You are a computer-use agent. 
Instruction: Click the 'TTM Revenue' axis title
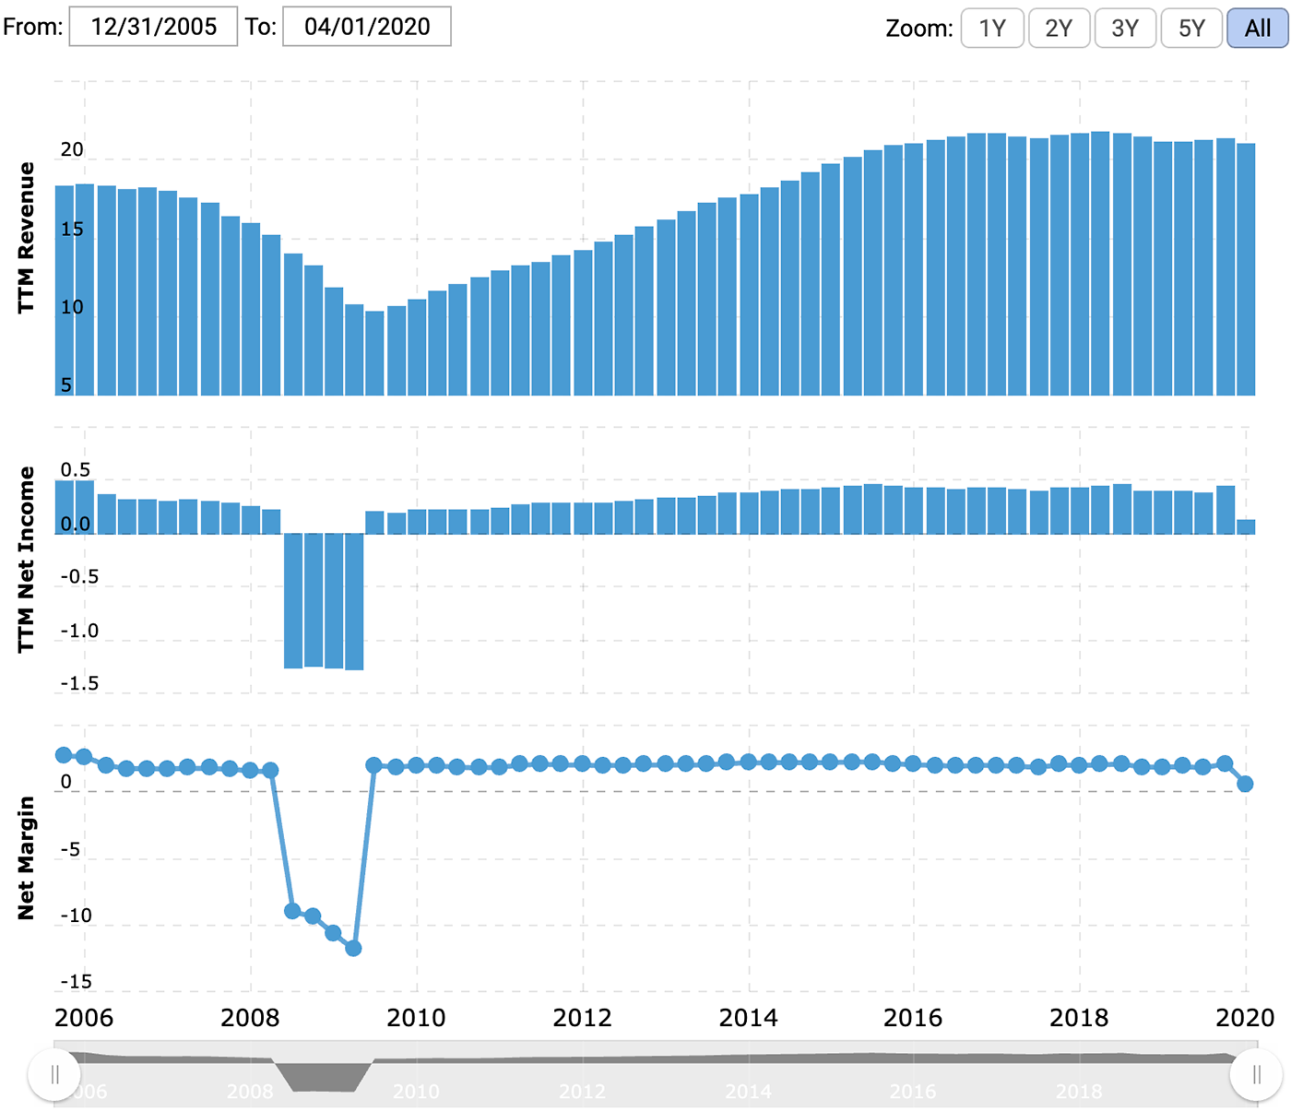pyautogui.click(x=26, y=238)
